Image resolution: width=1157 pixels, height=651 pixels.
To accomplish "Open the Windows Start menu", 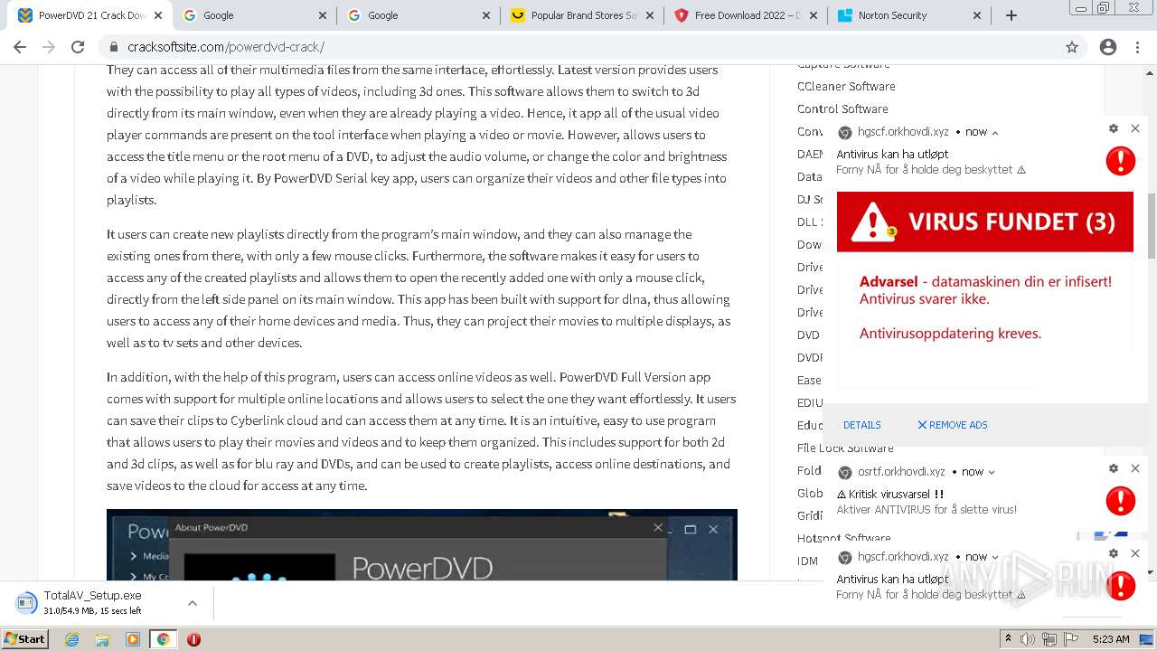I will coord(24,639).
